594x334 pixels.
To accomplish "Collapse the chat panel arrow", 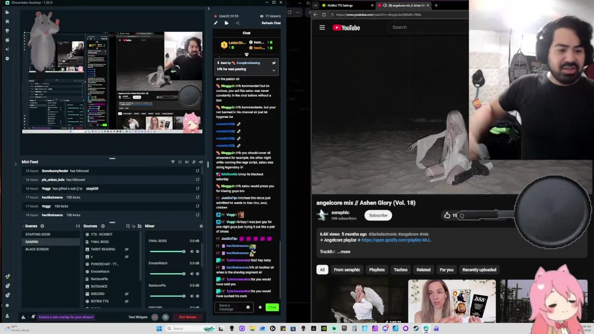I will (x=208, y=8).
